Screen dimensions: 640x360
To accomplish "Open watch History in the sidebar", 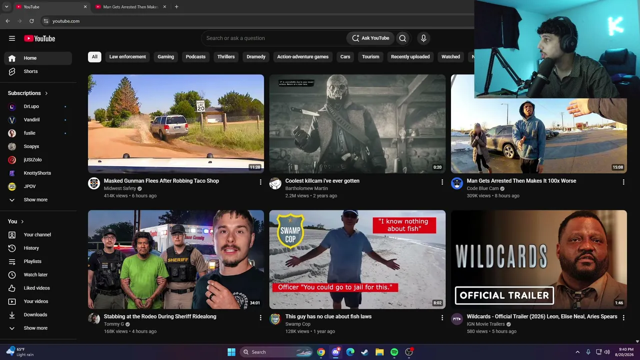I will [38, 248].
